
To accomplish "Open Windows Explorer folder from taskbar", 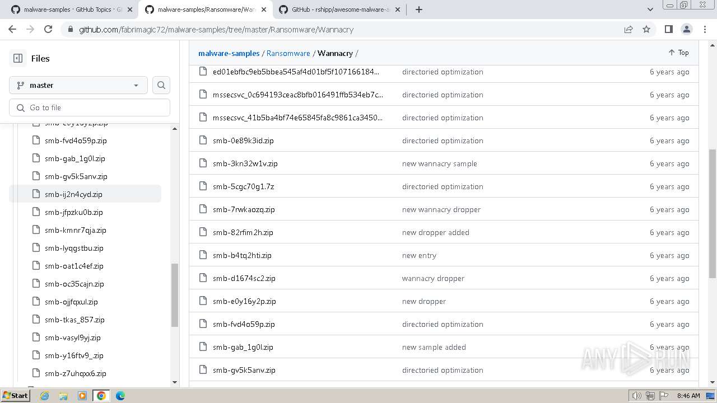I will tap(63, 396).
